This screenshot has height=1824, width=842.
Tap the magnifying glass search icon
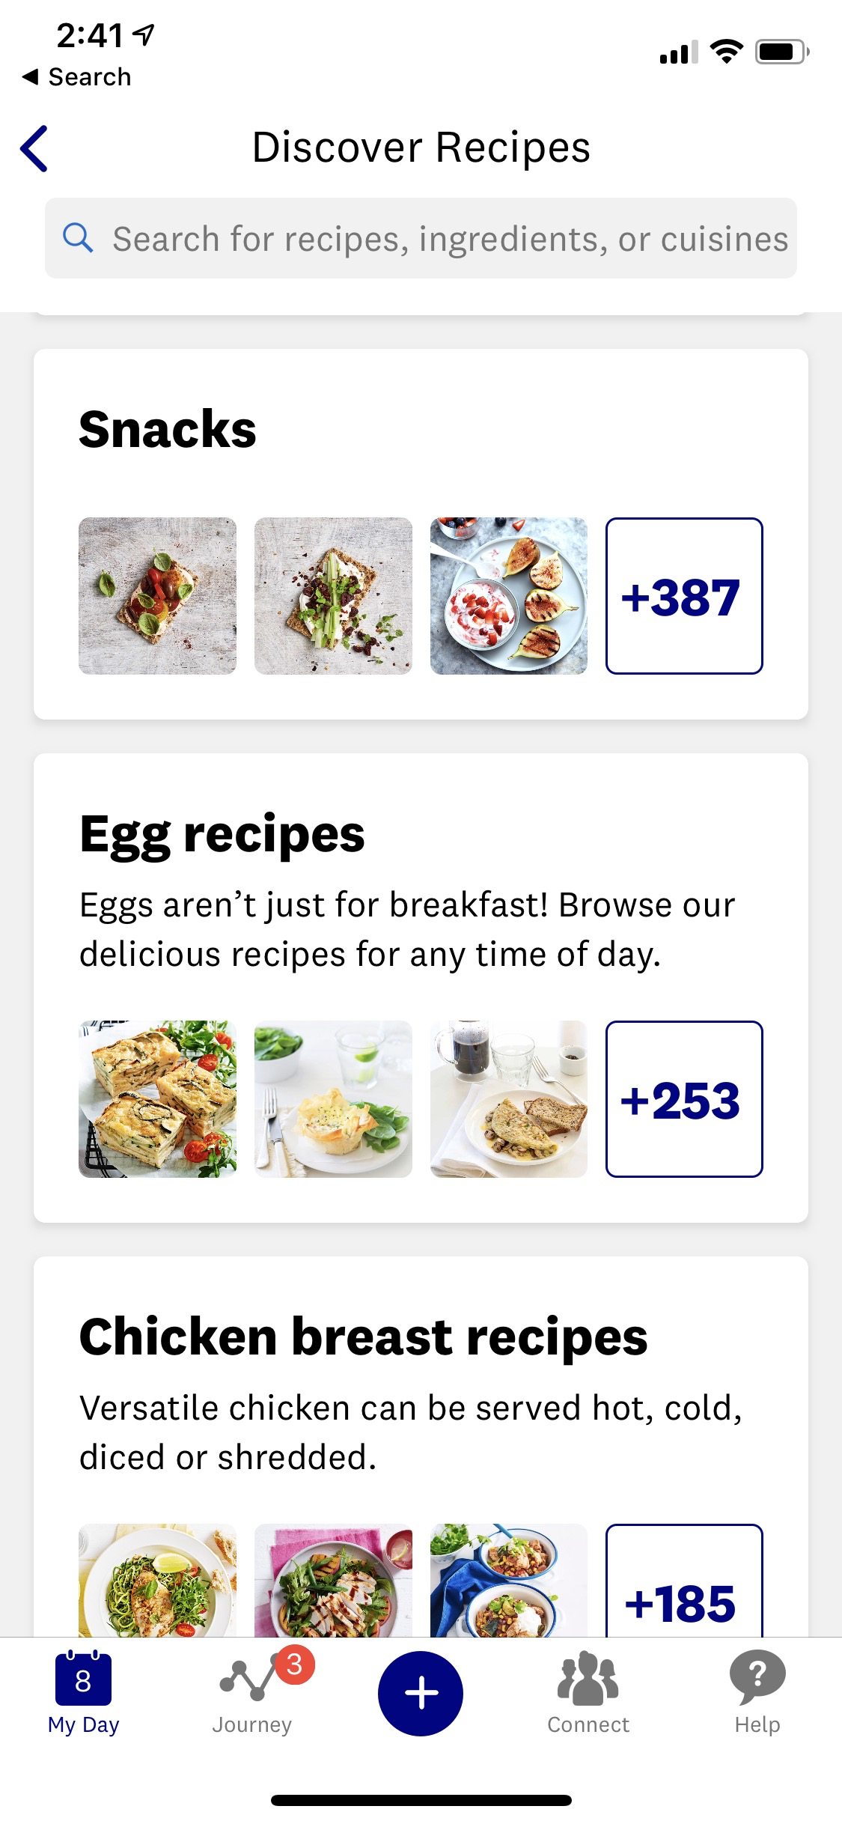click(78, 238)
